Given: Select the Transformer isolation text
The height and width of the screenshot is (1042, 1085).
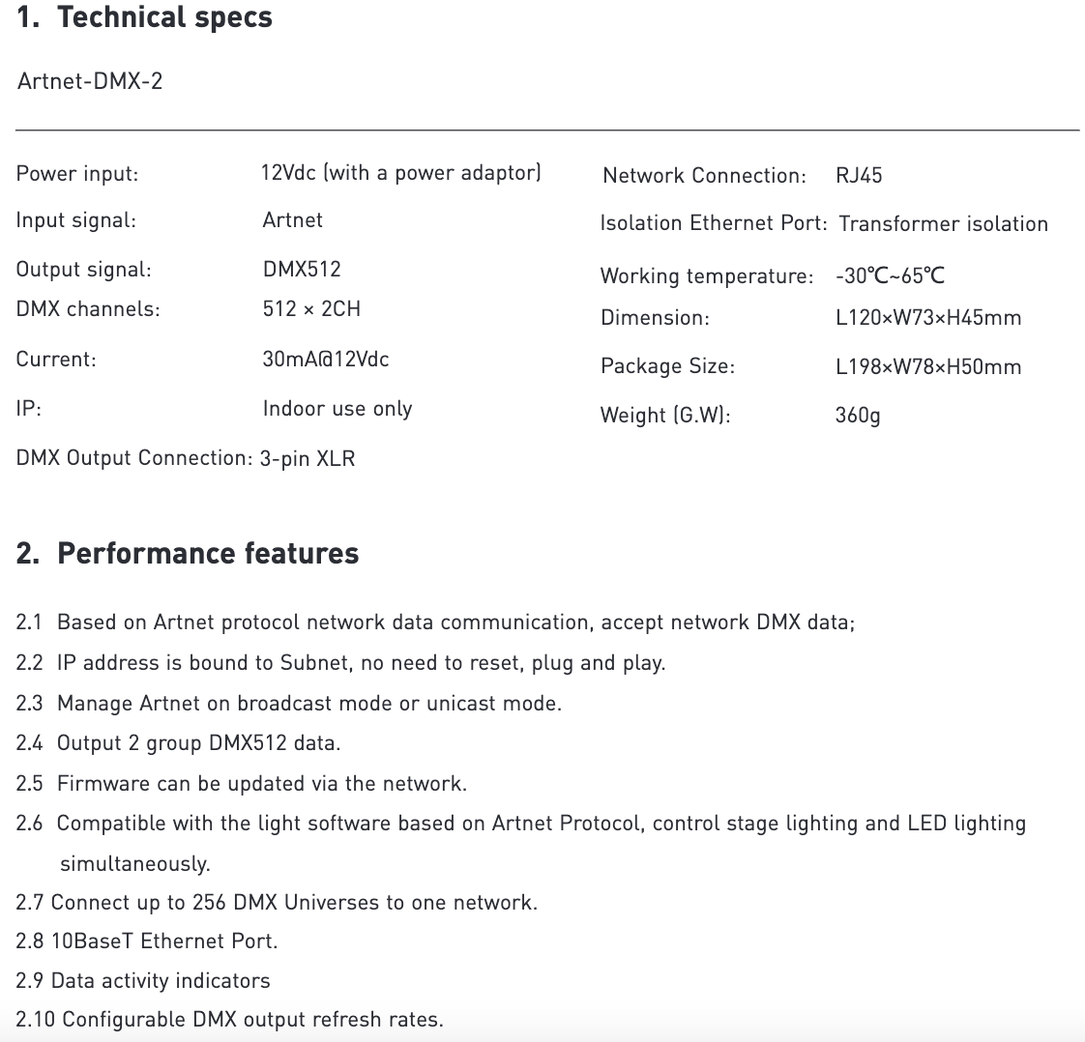Looking at the screenshot, I should [x=943, y=224].
